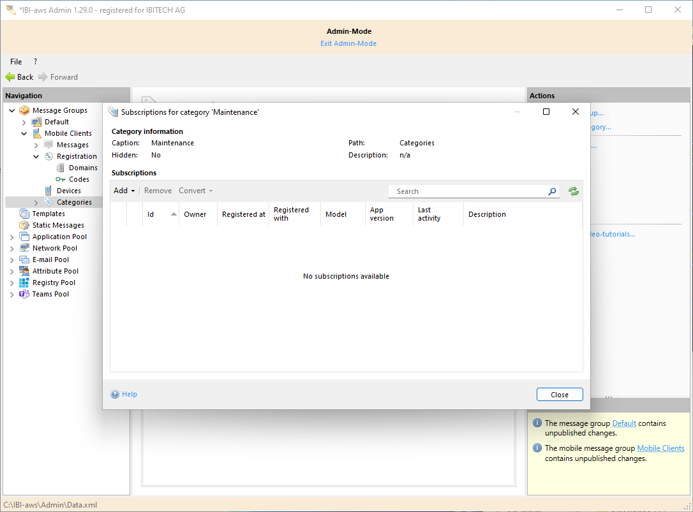
Task: Open the File menu
Action: coord(16,62)
